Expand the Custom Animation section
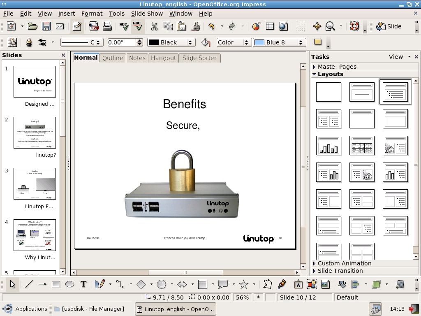421x316 pixels. tap(345, 263)
